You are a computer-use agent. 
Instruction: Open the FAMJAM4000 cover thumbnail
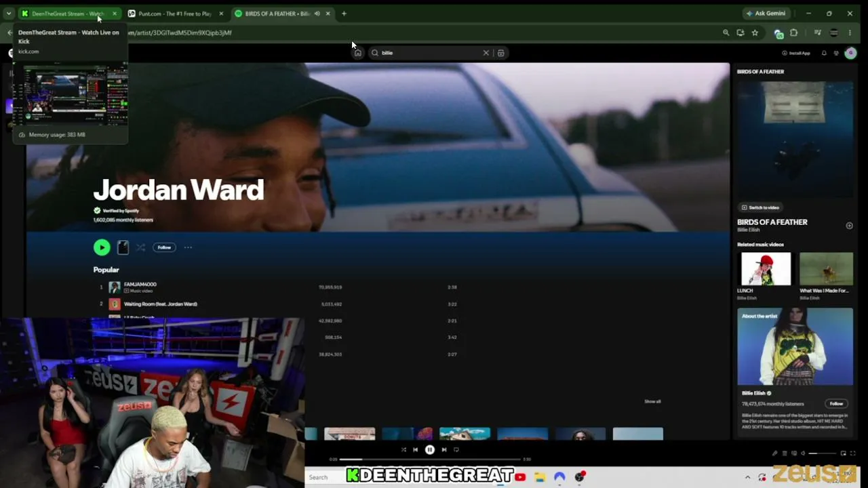tap(114, 287)
